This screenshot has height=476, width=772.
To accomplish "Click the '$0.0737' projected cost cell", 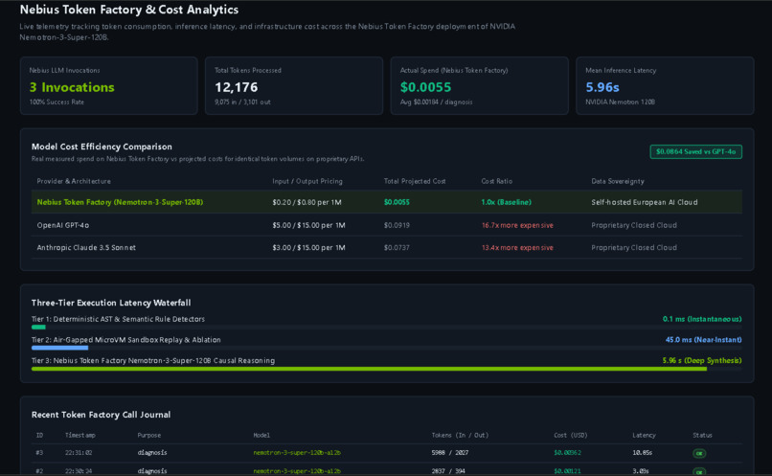I will point(397,248).
